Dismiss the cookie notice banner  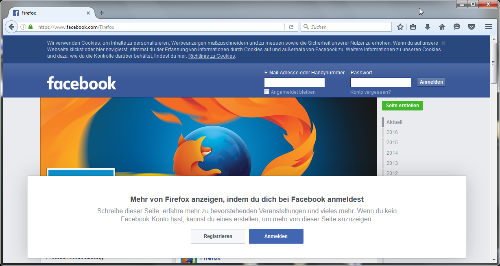(x=443, y=43)
